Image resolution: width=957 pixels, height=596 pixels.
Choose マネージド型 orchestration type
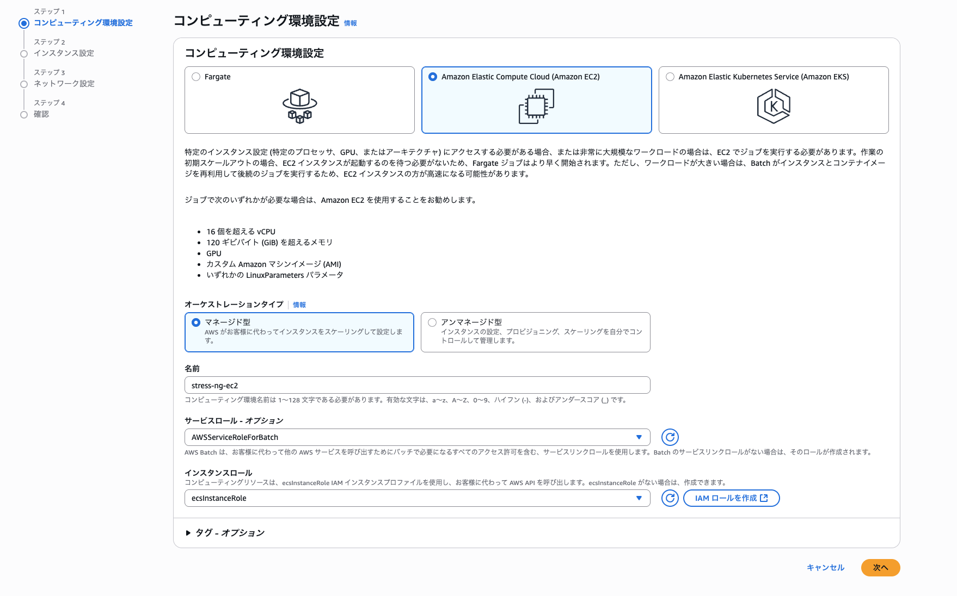click(x=196, y=322)
